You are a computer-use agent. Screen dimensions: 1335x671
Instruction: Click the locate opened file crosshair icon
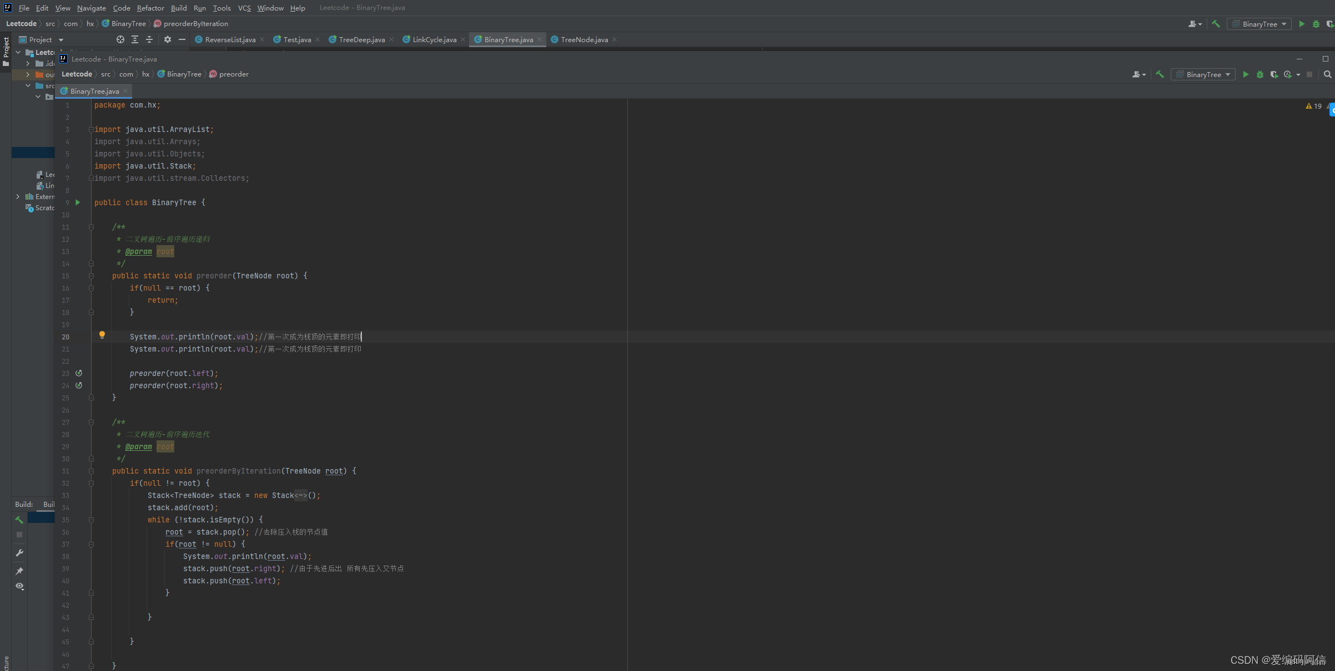tap(120, 39)
